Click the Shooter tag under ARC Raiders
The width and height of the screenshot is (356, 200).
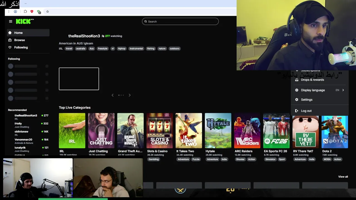click(x=240, y=159)
